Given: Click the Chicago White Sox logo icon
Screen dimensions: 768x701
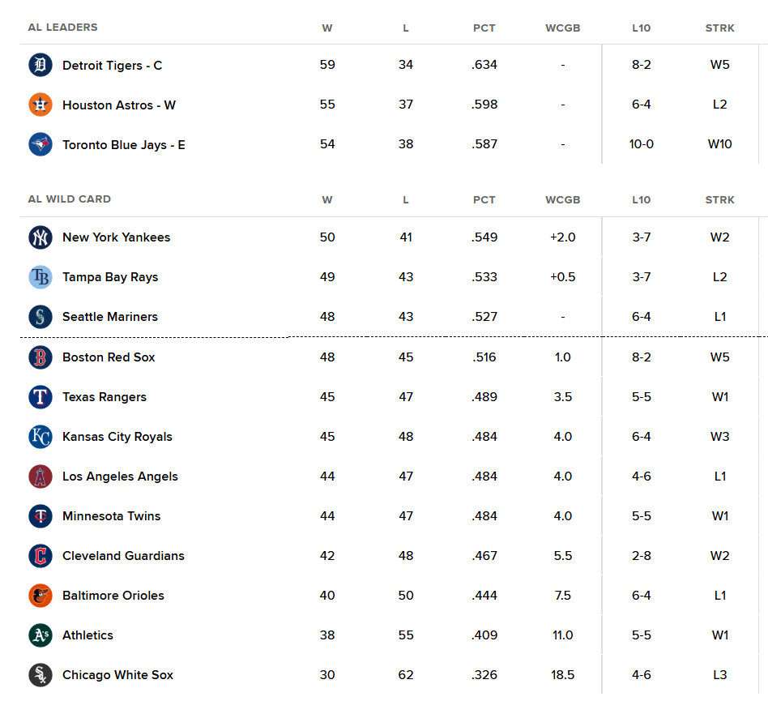Looking at the screenshot, I should (x=41, y=674).
